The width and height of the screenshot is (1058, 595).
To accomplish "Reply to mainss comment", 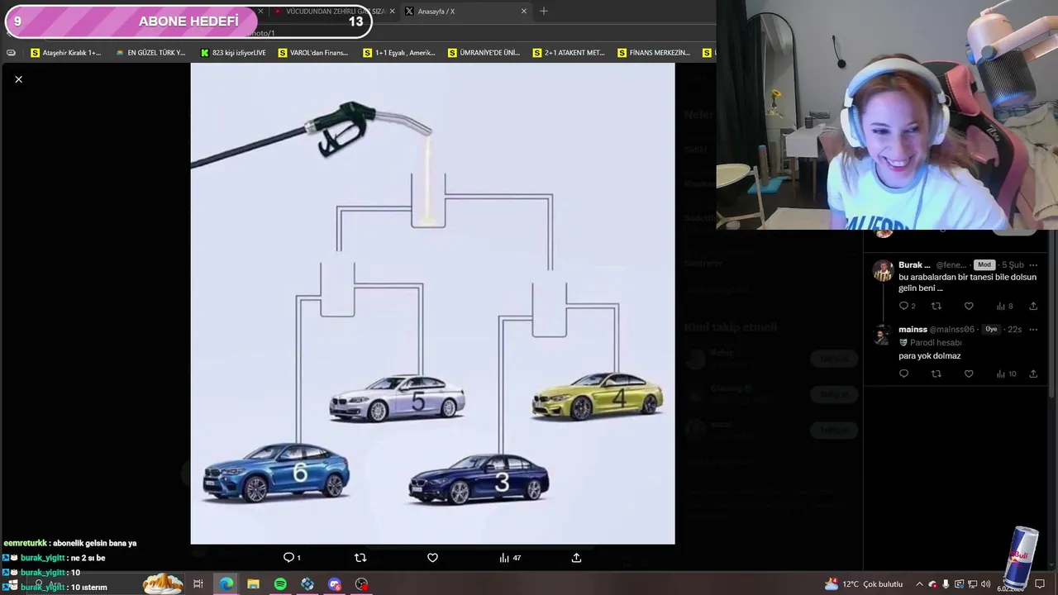I will 903,374.
